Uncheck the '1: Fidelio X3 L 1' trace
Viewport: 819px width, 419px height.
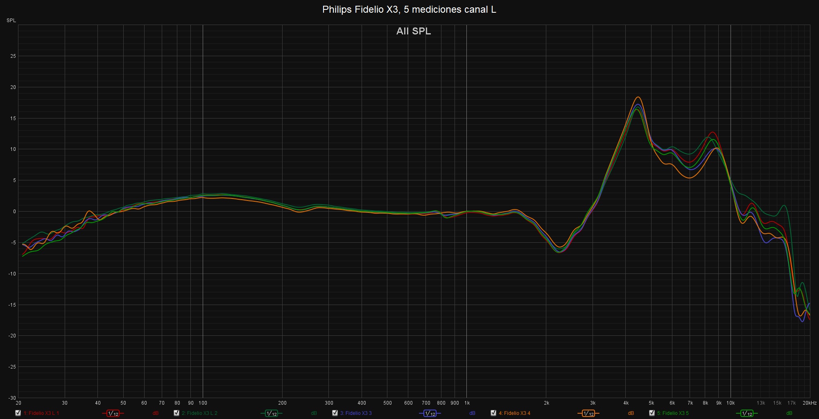18,413
